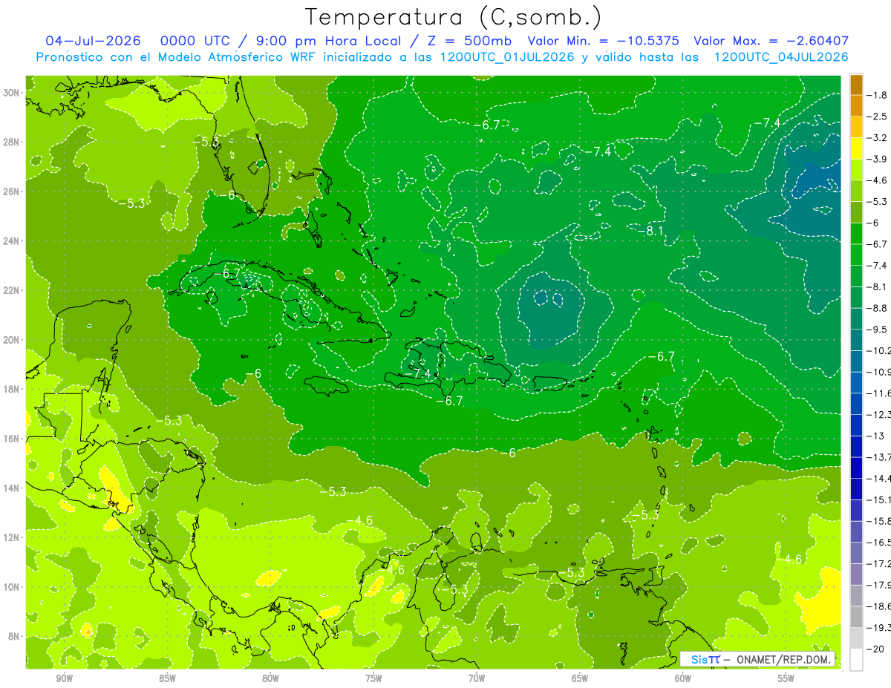Image resolution: width=891 pixels, height=688 pixels.
Task: Click valid-until time '1200UTC_04JUL2026'
Action: (781, 56)
